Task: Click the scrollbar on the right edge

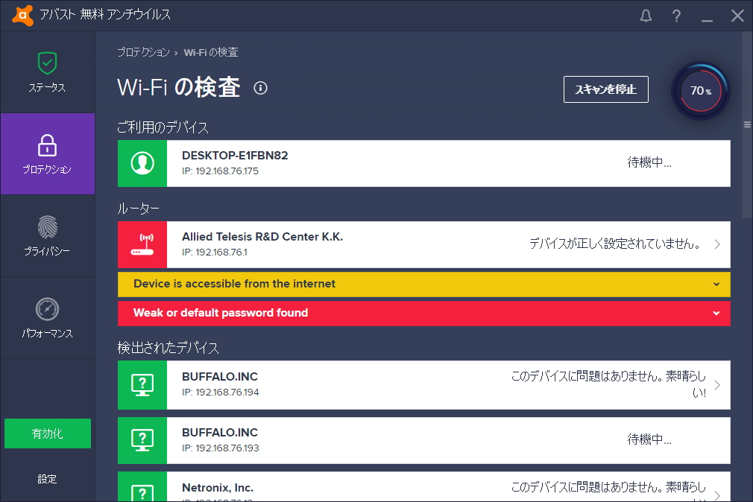Action: tap(746, 124)
